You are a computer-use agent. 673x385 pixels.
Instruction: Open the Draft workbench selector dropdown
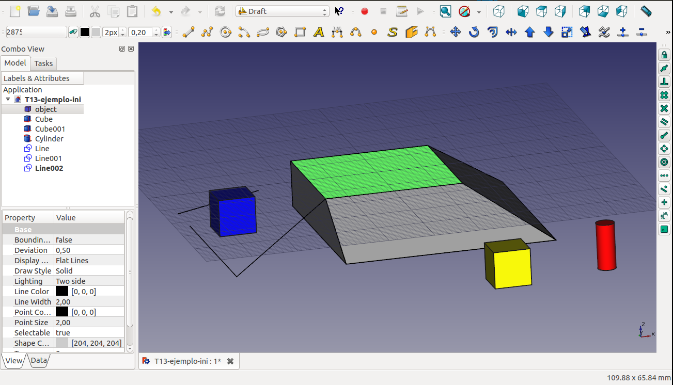pos(282,11)
